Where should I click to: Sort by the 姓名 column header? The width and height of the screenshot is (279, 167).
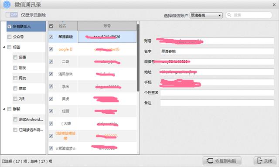(63, 26)
